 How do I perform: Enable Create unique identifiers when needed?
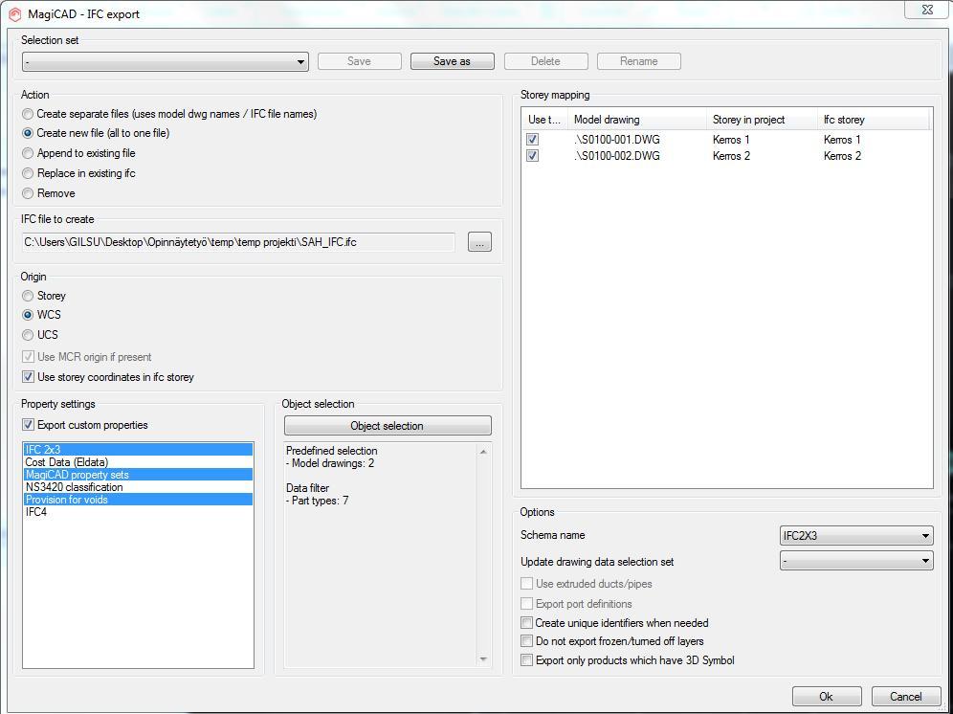pyautogui.click(x=527, y=623)
